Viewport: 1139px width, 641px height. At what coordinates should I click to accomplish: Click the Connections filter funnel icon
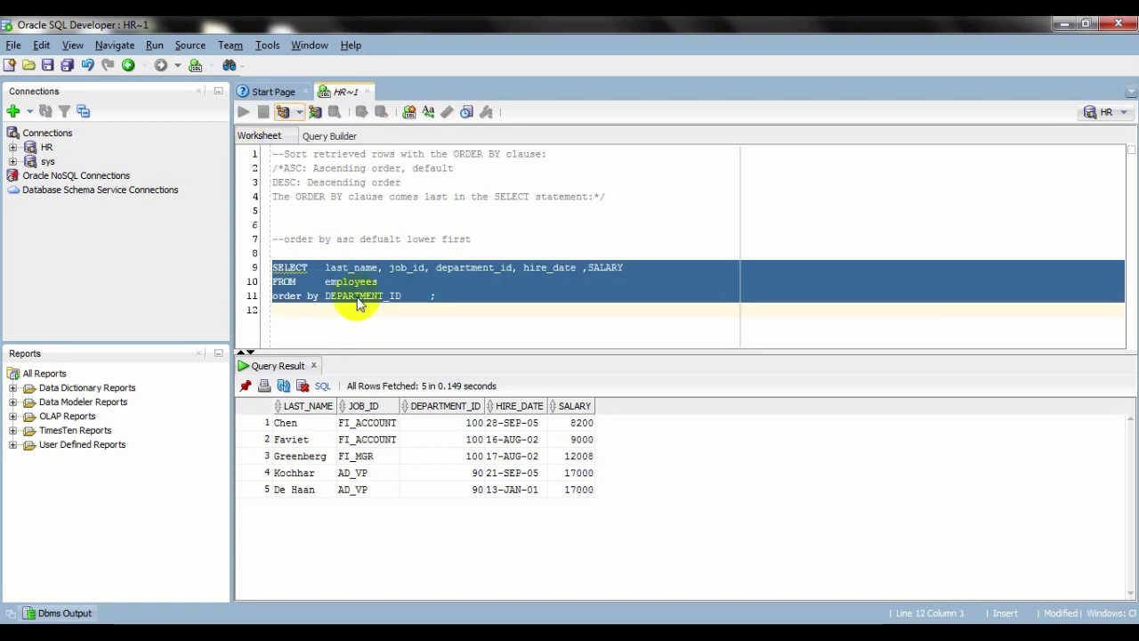(64, 111)
